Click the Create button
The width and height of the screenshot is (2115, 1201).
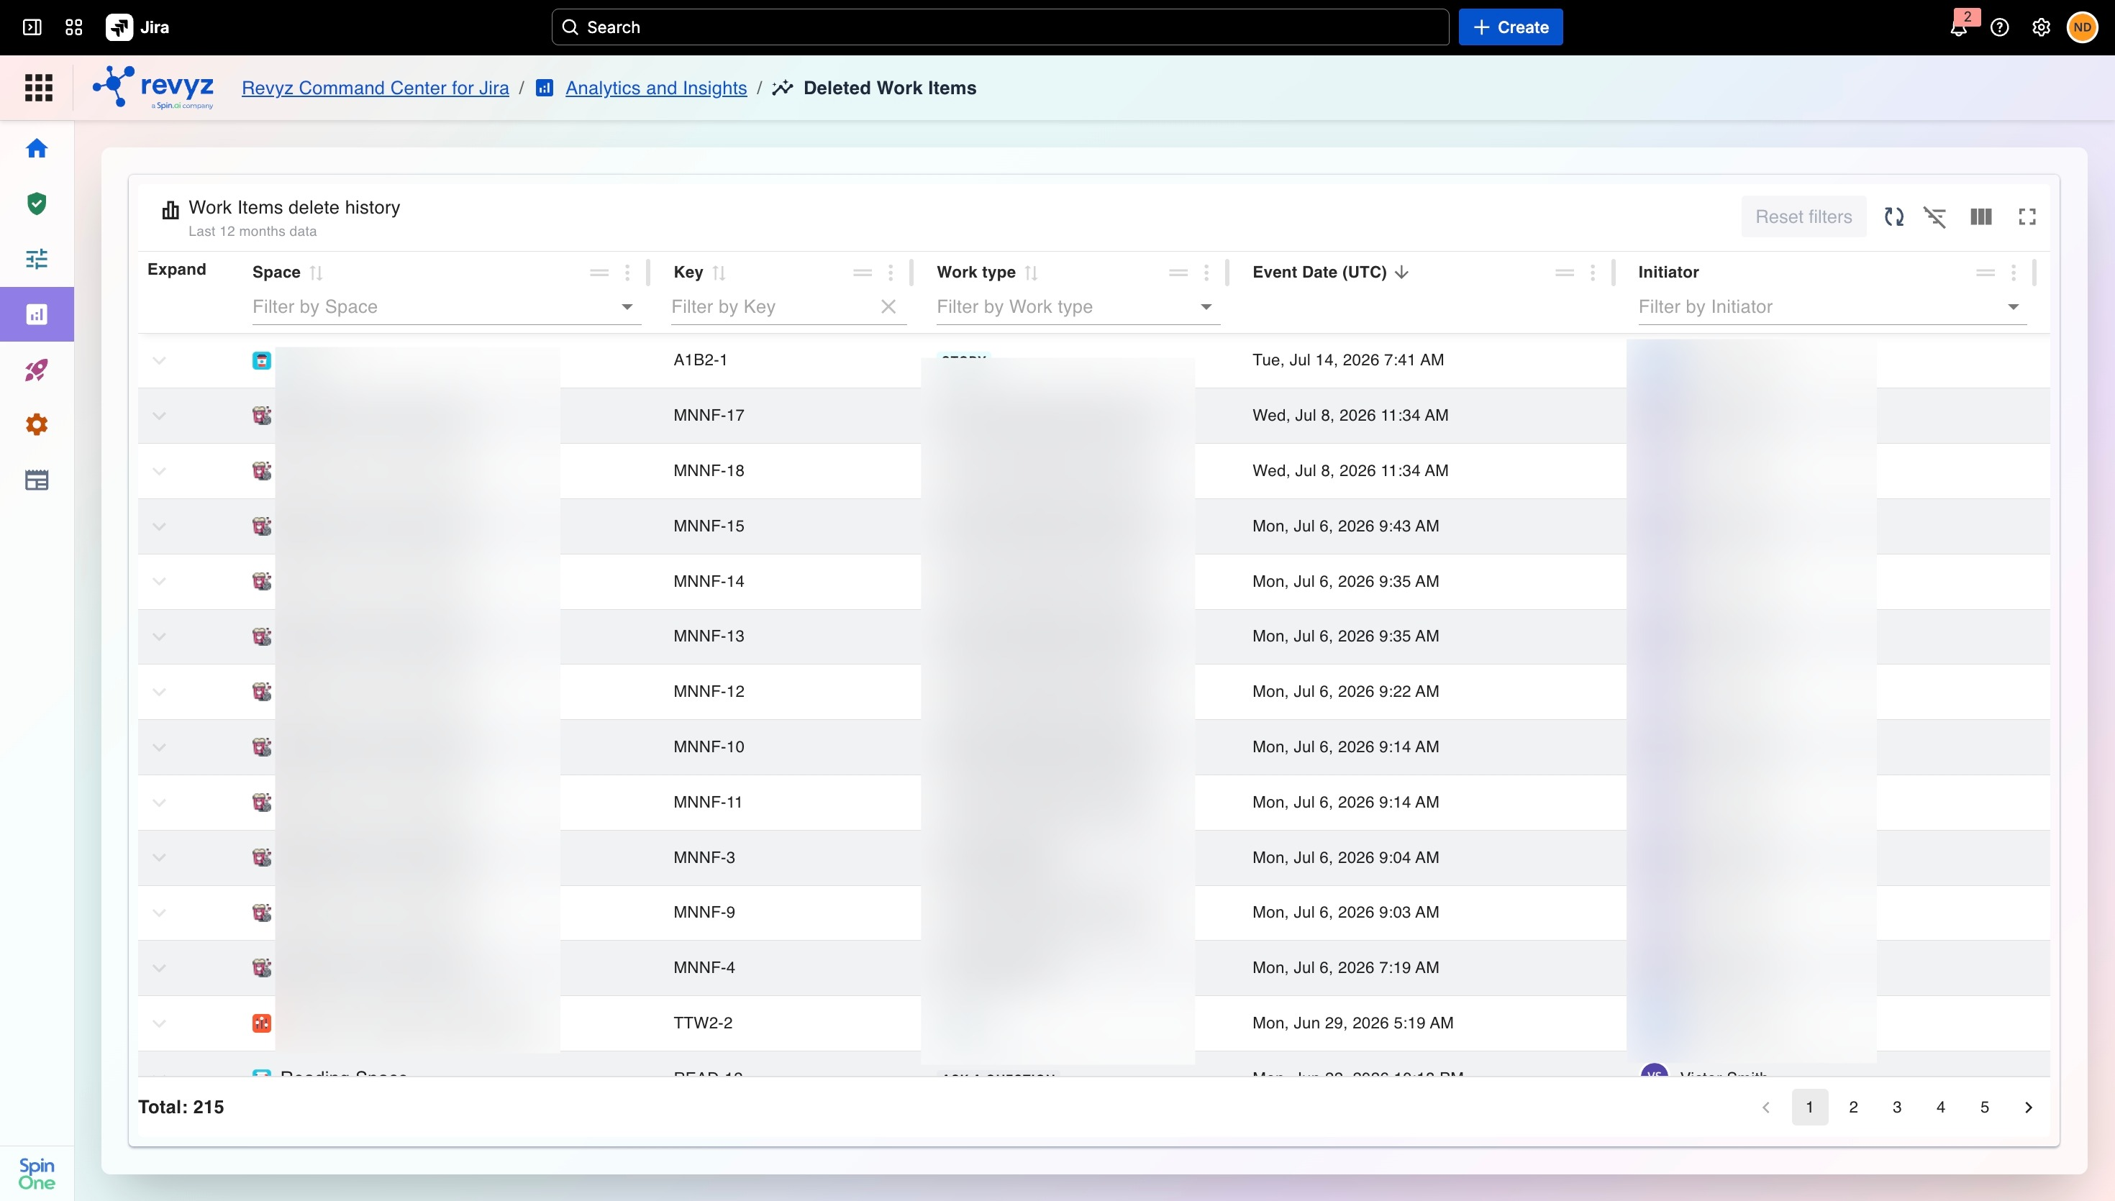click(1511, 27)
